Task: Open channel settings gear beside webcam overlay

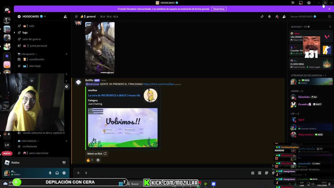Action: pyautogui.click(x=66, y=87)
